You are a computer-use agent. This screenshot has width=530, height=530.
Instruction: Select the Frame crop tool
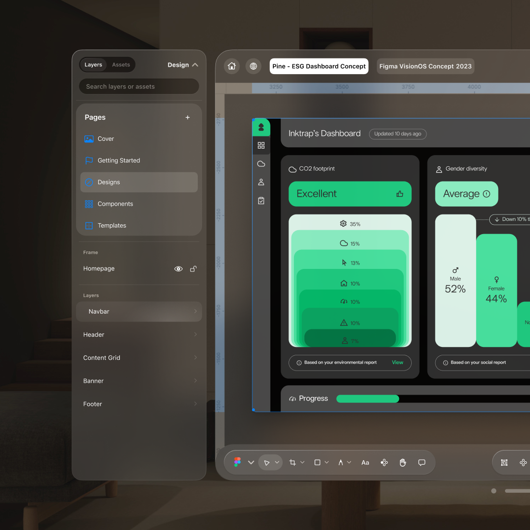(292, 462)
